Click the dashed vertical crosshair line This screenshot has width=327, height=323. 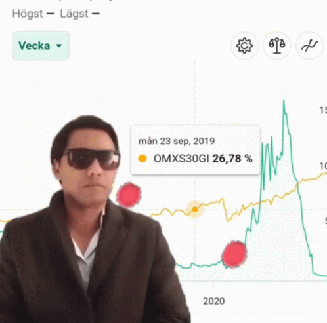point(194,94)
